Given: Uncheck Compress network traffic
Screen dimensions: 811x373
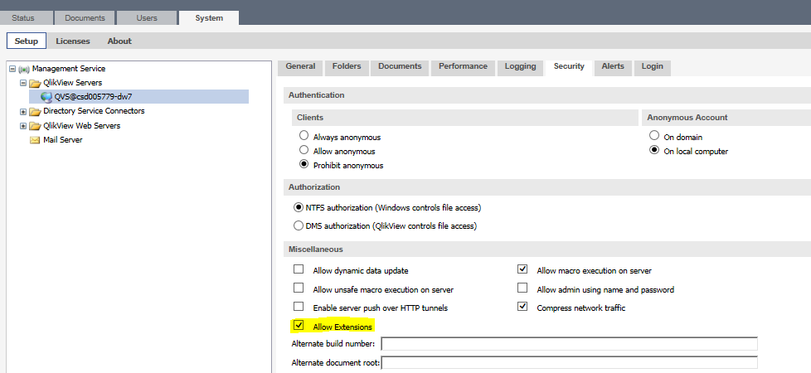Looking at the screenshot, I should [x=522, y=308].
